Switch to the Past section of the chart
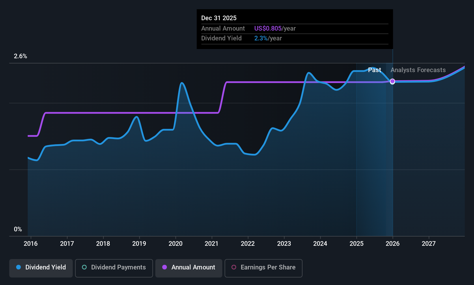 click(374, 70)
